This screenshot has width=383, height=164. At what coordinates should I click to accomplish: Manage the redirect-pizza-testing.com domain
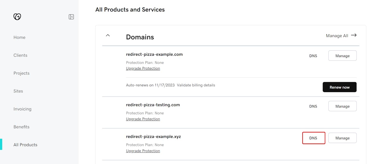[x=342, y=106]
